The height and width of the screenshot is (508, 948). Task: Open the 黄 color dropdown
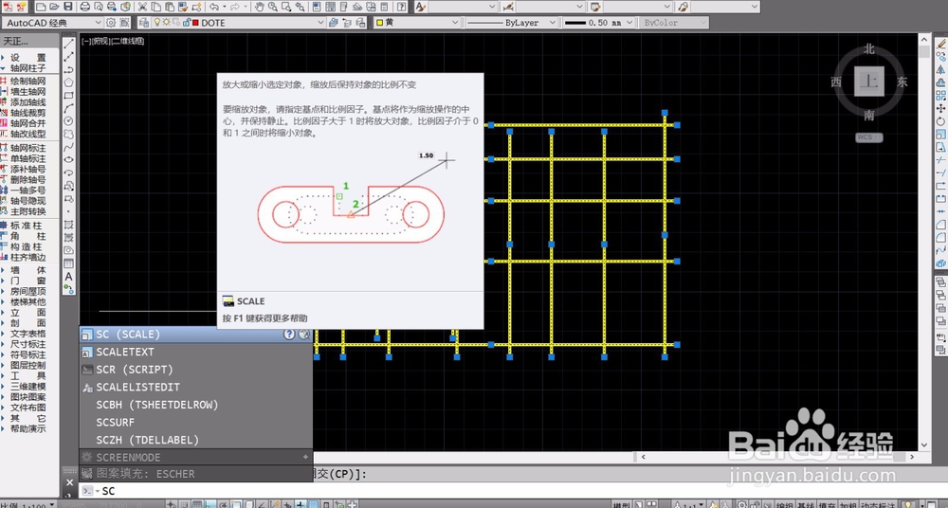tap(455, 23)
